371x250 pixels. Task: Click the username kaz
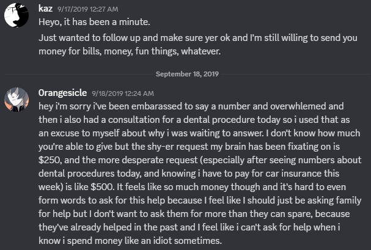click(45, 9)
